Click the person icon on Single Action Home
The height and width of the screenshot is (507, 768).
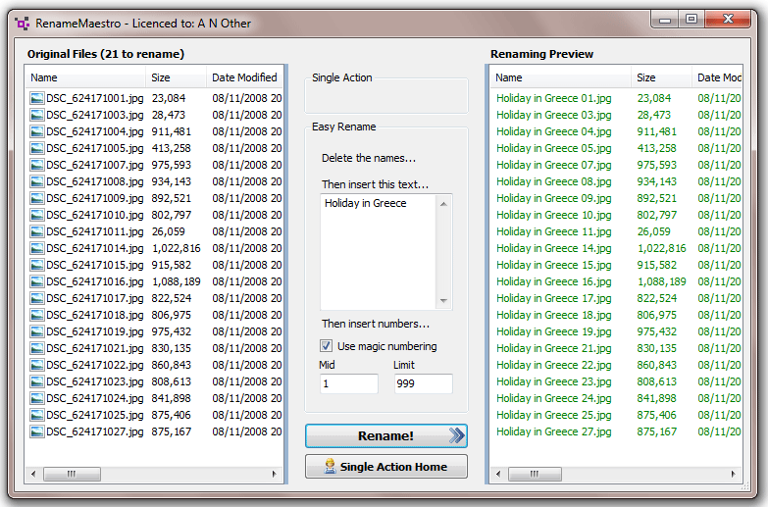[331, 466]
